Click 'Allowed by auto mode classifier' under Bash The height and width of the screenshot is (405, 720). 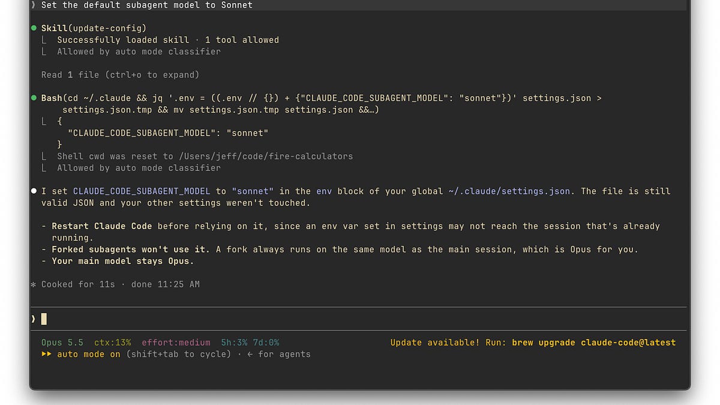pyautogui.click(x=139, y=168)
